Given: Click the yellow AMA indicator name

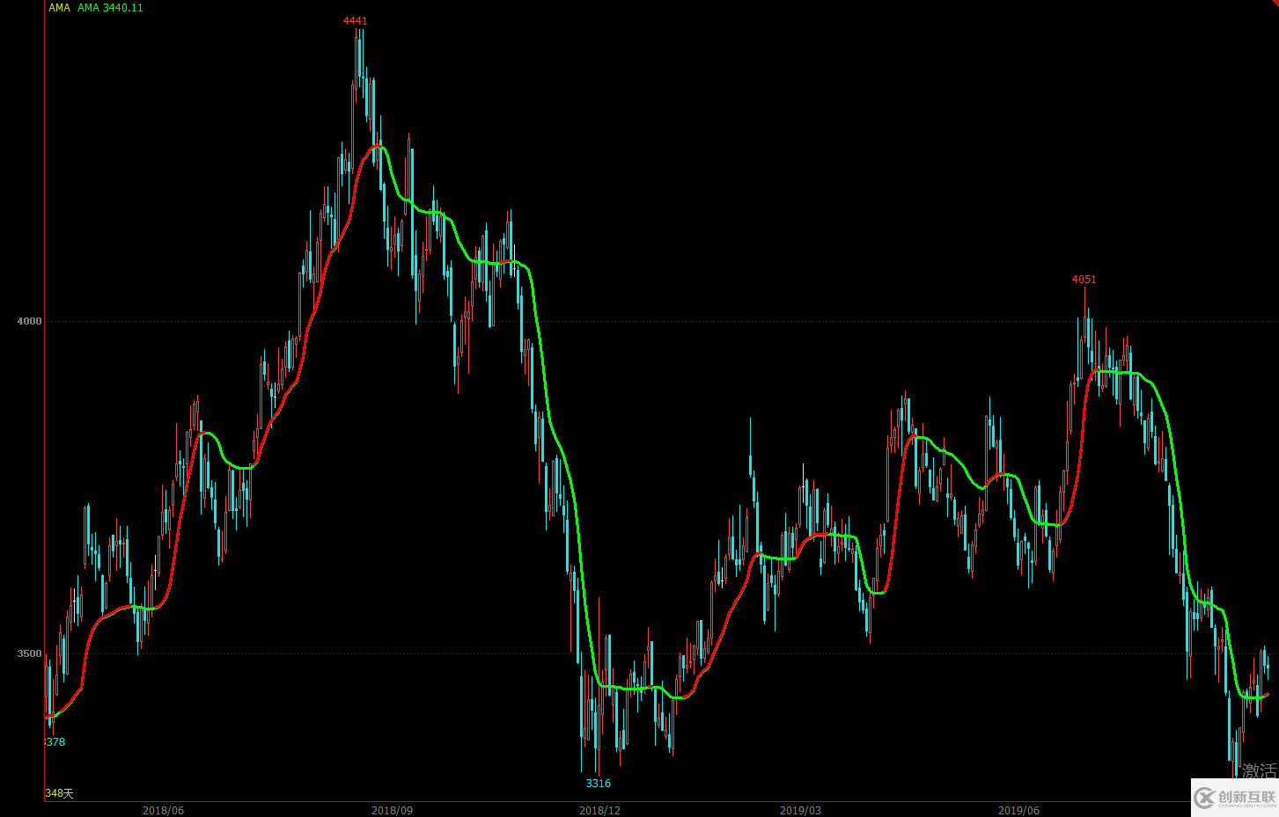Looking at the screenshot, I should [59, 8].
